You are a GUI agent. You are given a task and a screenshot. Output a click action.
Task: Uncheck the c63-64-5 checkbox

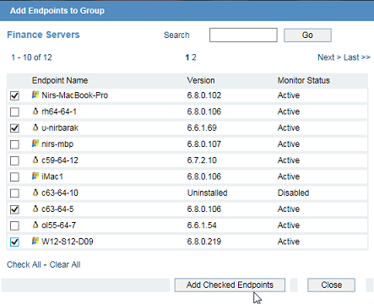click(14, 209)
